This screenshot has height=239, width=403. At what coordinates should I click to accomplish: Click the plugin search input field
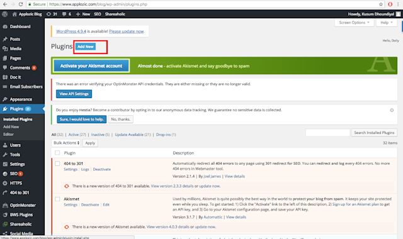click(x=327, y=133)
